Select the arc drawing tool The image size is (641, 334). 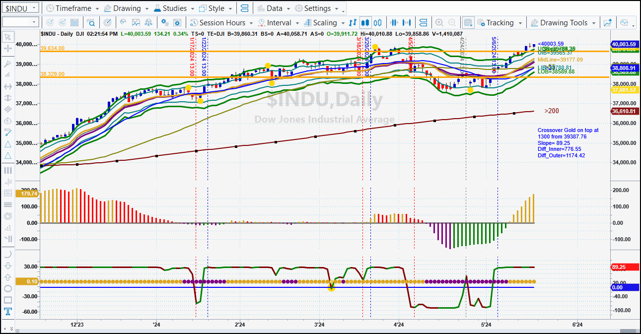click(8, 254)
